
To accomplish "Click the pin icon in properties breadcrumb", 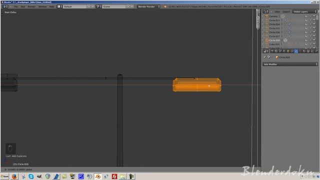I will click(x=264, y=57).
